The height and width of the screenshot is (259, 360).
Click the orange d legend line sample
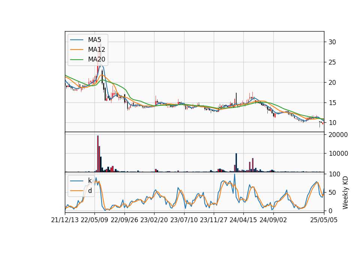pyautogui.click(x=76, y=191)
